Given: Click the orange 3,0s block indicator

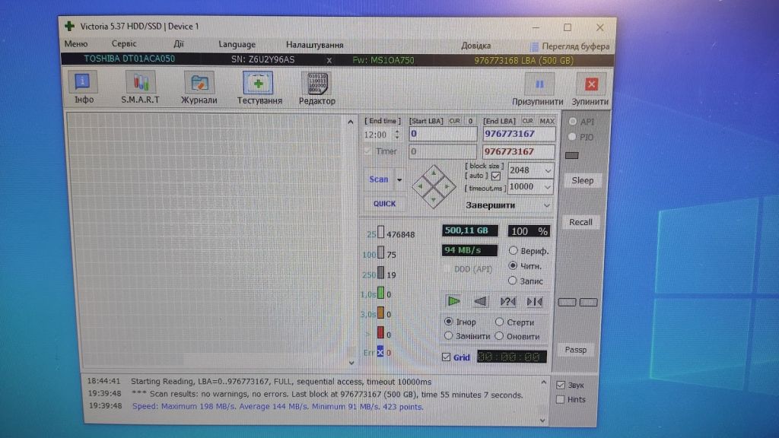Looking at the screenshot, I should point(380,313).
